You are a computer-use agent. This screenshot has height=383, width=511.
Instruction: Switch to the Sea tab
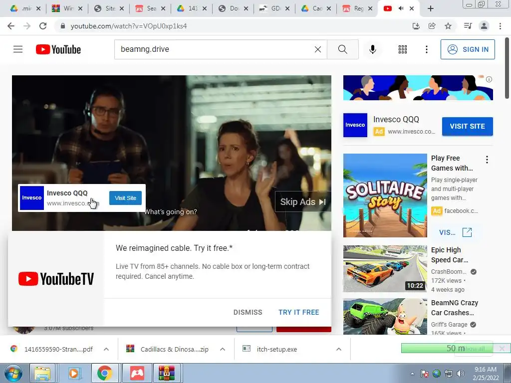coord(151,8)
